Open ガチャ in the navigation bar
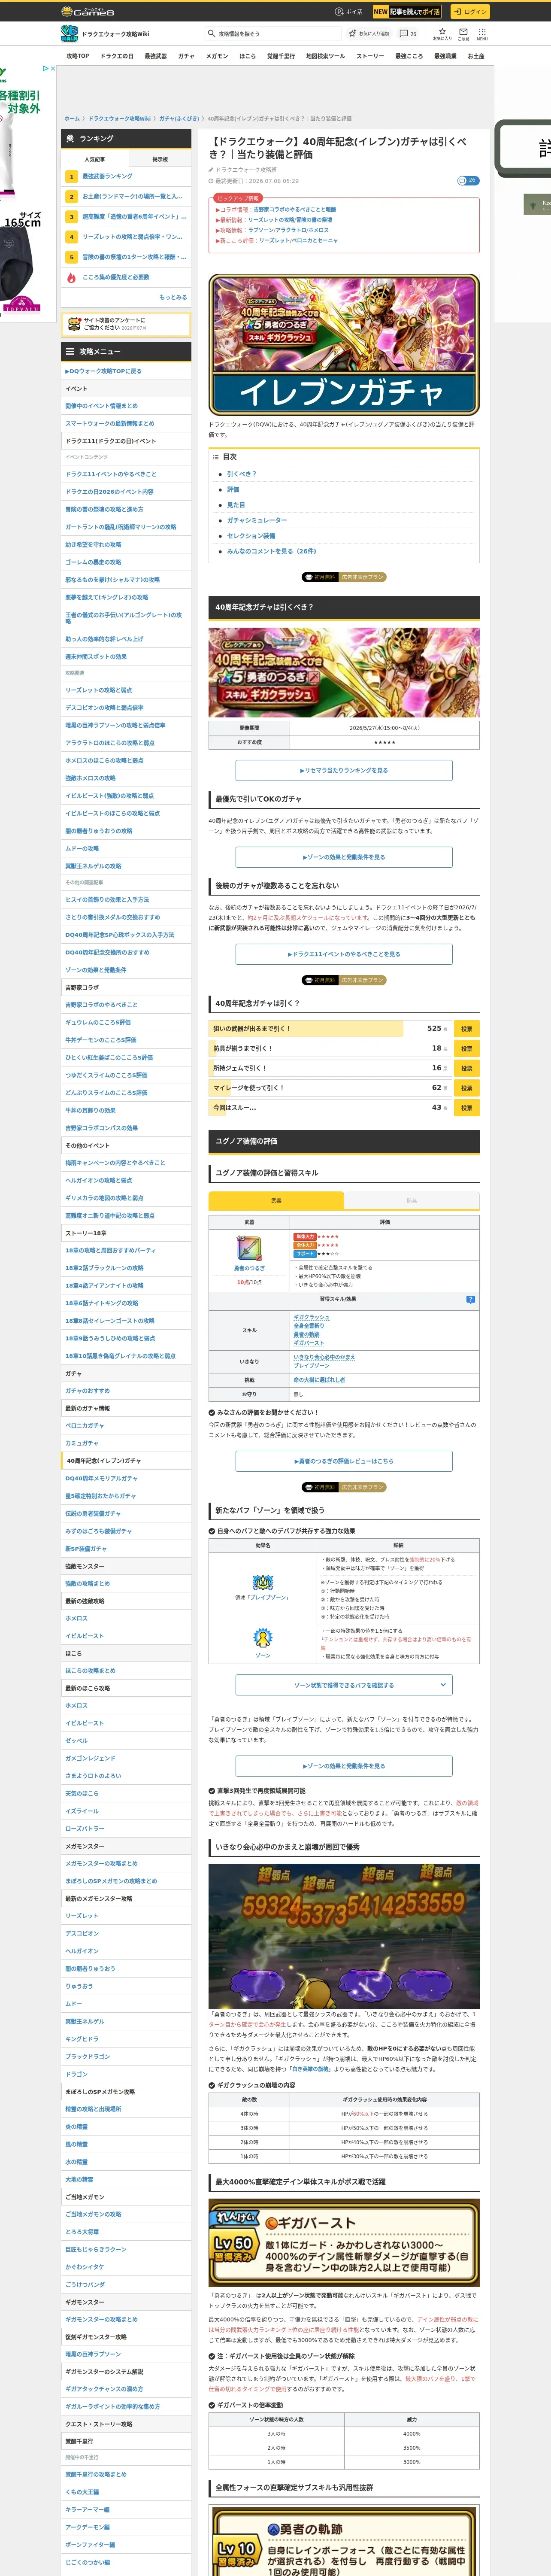The height and width of the screenshot is (2576, 551). coord(186,56)
